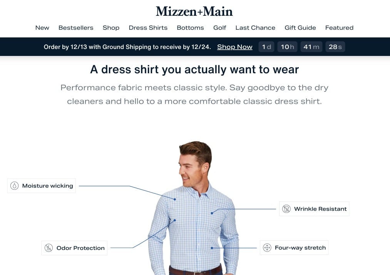Click the Four-way stretch arrows icon
The image size is (390, 275).
coord(267,248)
